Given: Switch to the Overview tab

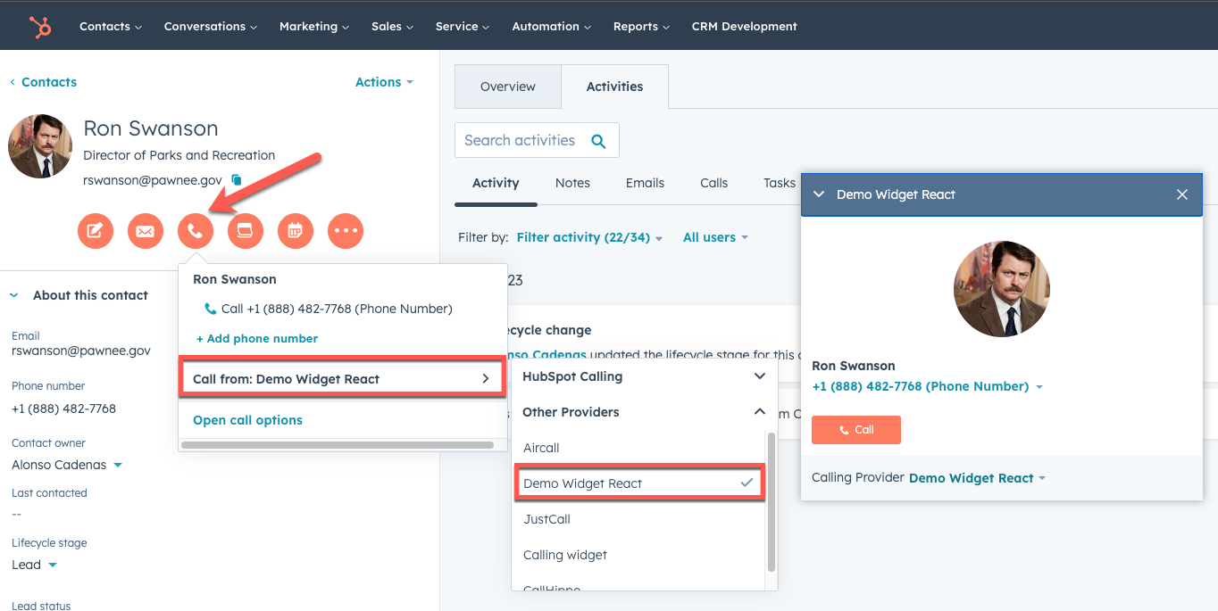Looking at the screenshot, I should coord(507,87).
